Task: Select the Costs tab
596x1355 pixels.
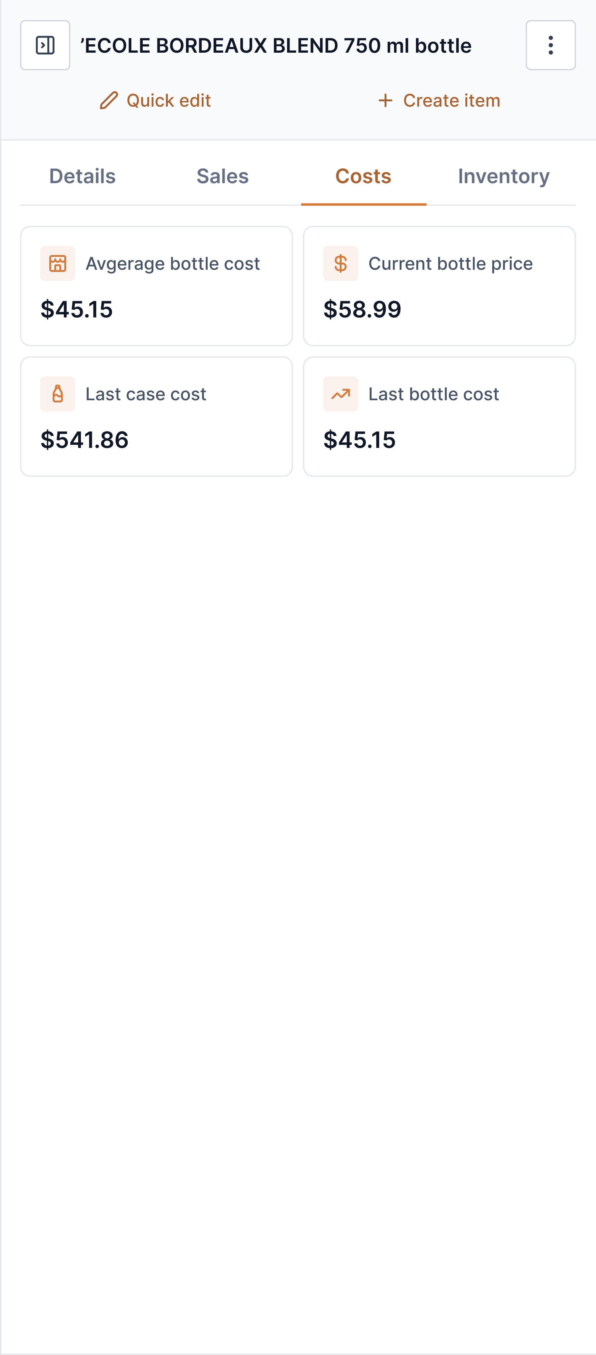Action: pos(364,176)
